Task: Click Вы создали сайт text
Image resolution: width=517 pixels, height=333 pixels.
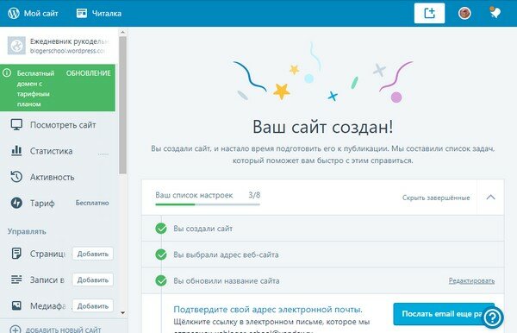Action: pos(203,229)
